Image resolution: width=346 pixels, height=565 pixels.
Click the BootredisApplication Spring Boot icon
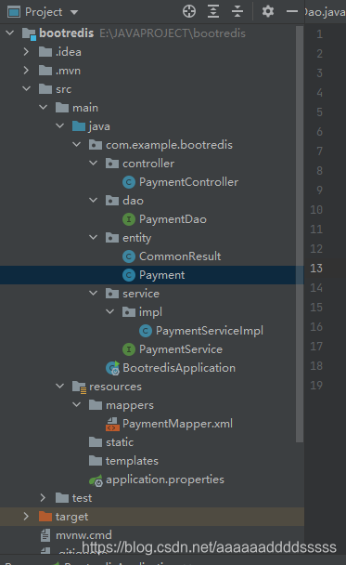[112, 368]
